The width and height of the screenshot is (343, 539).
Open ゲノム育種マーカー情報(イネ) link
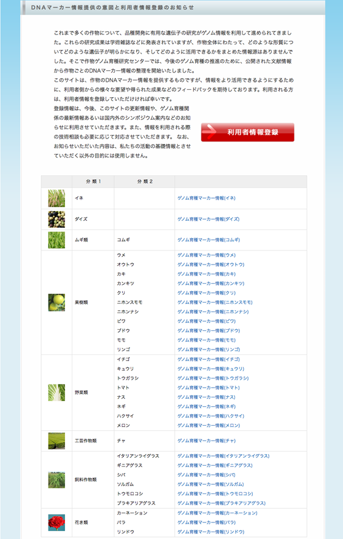point(206,198)
